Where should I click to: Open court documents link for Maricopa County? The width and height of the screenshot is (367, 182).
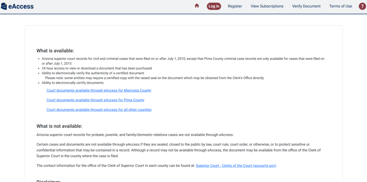pos(99,90)
